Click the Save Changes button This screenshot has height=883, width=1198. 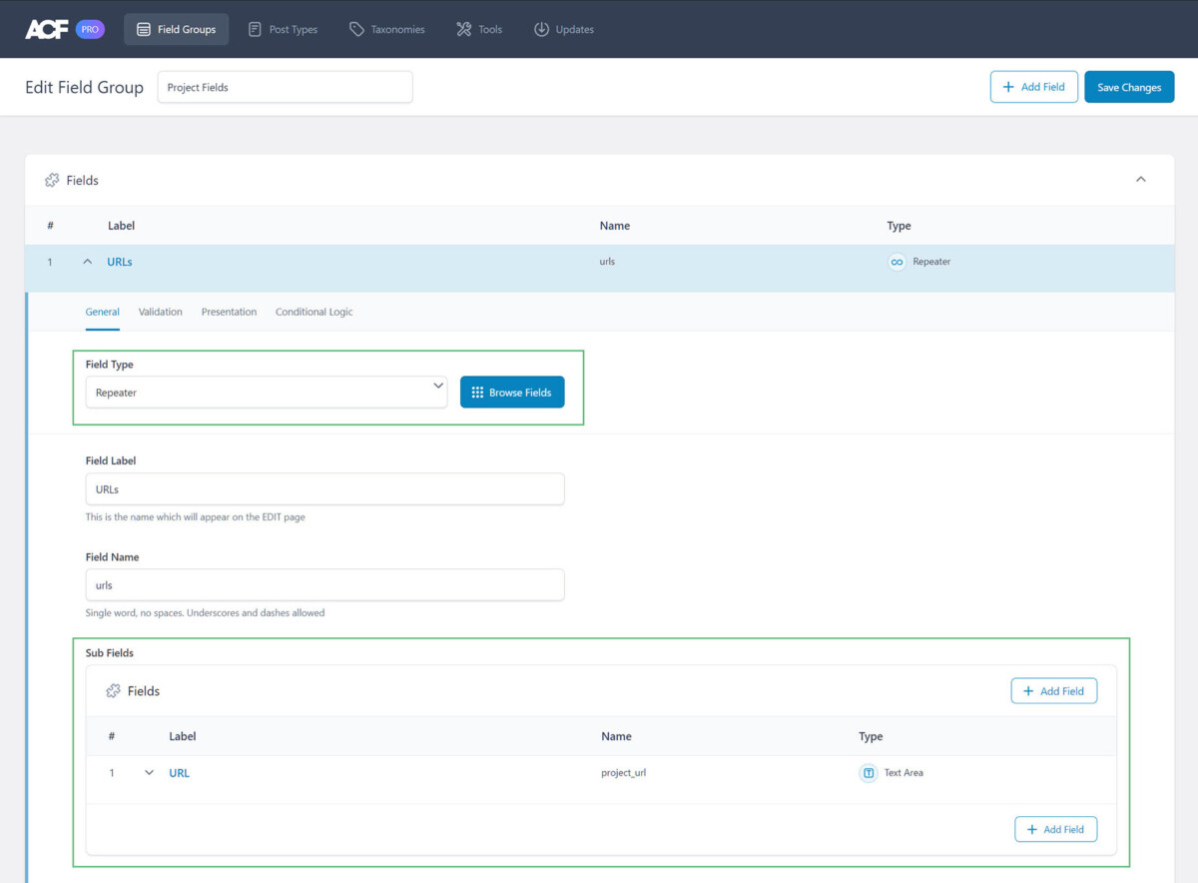pyautogui.click(x=1129, y=87)
